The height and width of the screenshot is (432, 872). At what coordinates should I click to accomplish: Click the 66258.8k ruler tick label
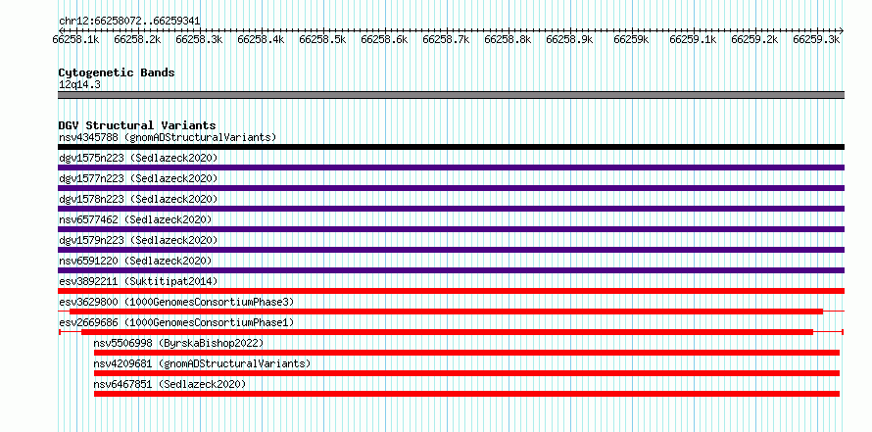509,39
